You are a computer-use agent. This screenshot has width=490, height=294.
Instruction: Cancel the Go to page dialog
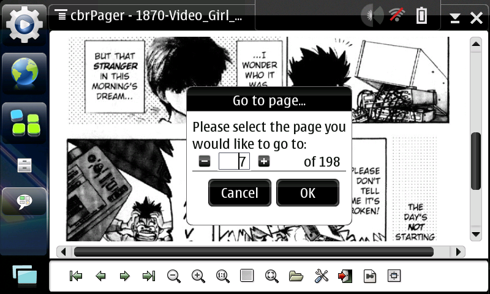point(239,193)
